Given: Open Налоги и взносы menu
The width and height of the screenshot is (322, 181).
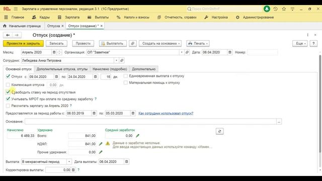Looking at the screenshot, I should [x=133, y=18].
